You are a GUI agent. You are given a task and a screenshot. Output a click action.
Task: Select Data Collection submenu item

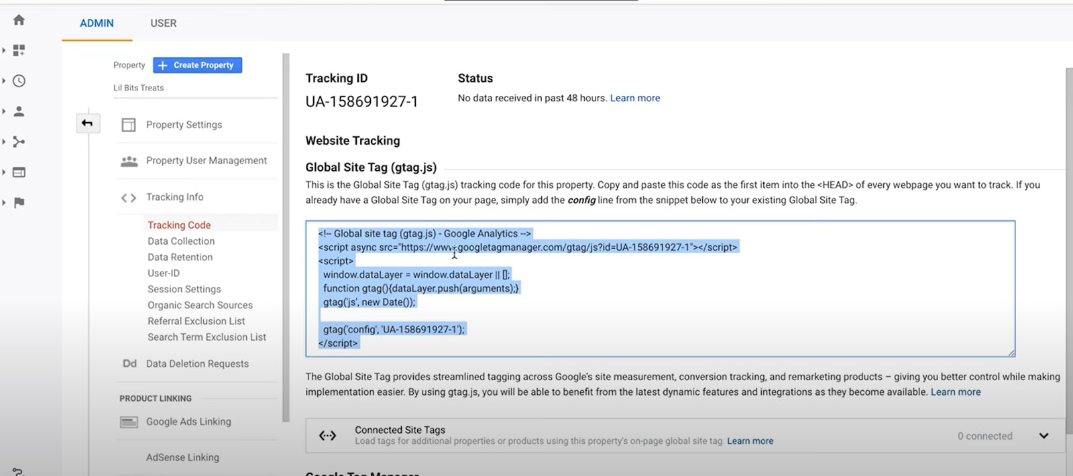(181, 241)
